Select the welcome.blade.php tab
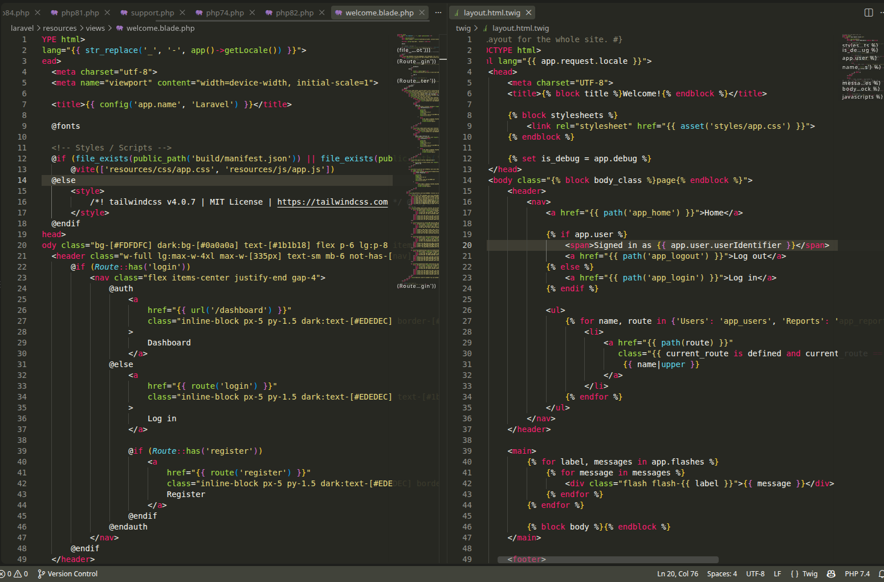 (x=380, y=13)
